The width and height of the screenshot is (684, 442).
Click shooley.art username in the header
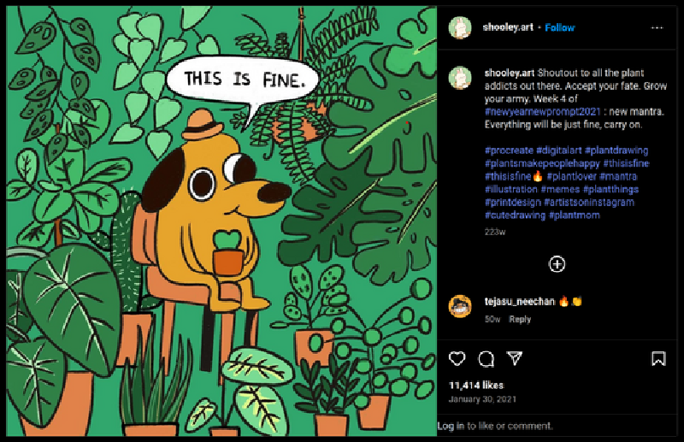509,27
